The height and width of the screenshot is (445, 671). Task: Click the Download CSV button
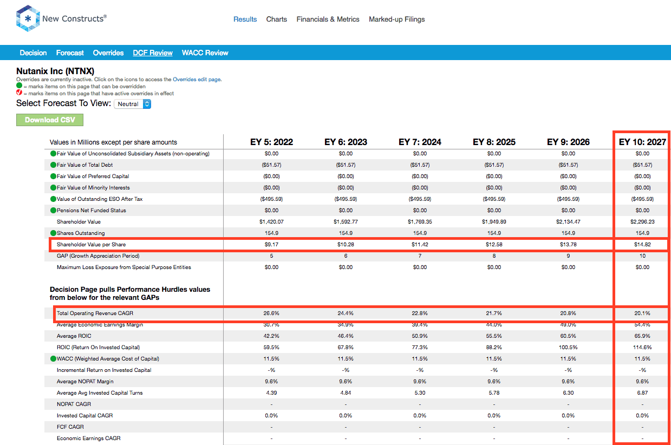point(50,120)
